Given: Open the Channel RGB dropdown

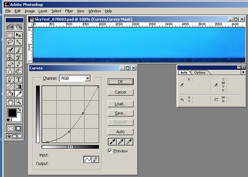Looking at the screenshot, I should [88, 78].
